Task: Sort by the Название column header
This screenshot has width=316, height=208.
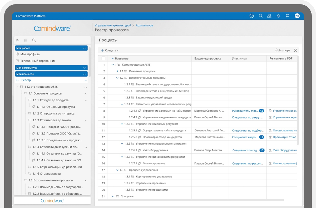Action: (x=122, y=58)
